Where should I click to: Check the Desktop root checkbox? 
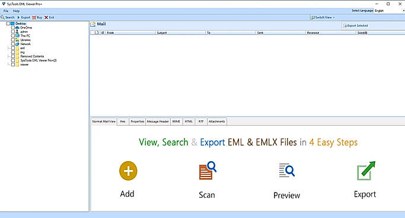[x=8, y=24]
